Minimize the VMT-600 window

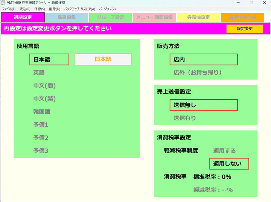point(238,3)
